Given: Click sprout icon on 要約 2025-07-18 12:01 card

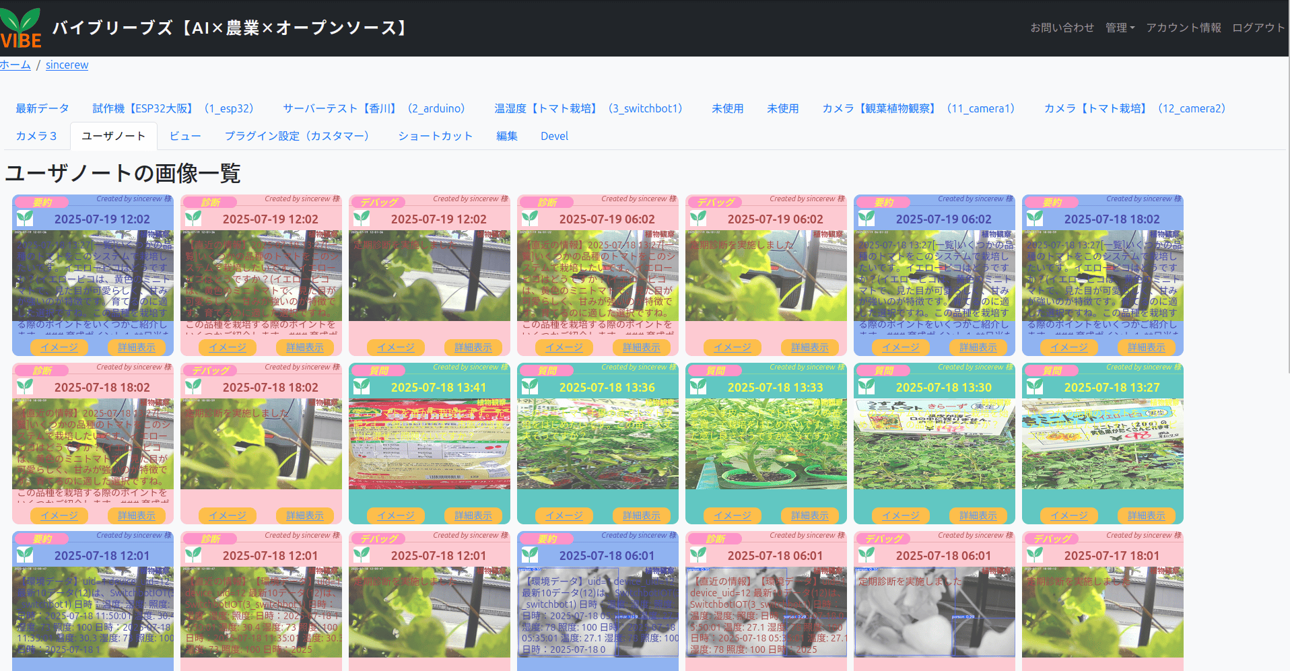Looking at the screenshot, I should 25,555.
